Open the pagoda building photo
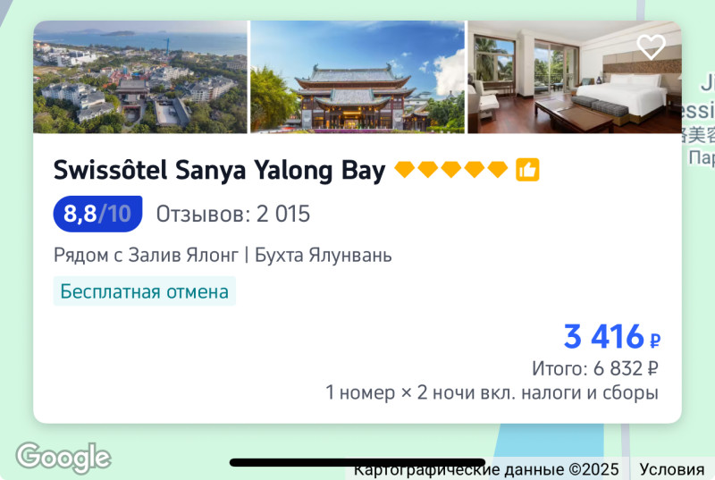Screen dimensions: 715x480 click(357, 77)
